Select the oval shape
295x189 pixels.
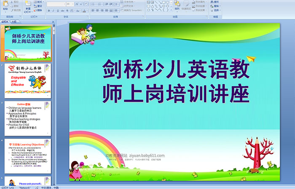click(x=167, y=2)
